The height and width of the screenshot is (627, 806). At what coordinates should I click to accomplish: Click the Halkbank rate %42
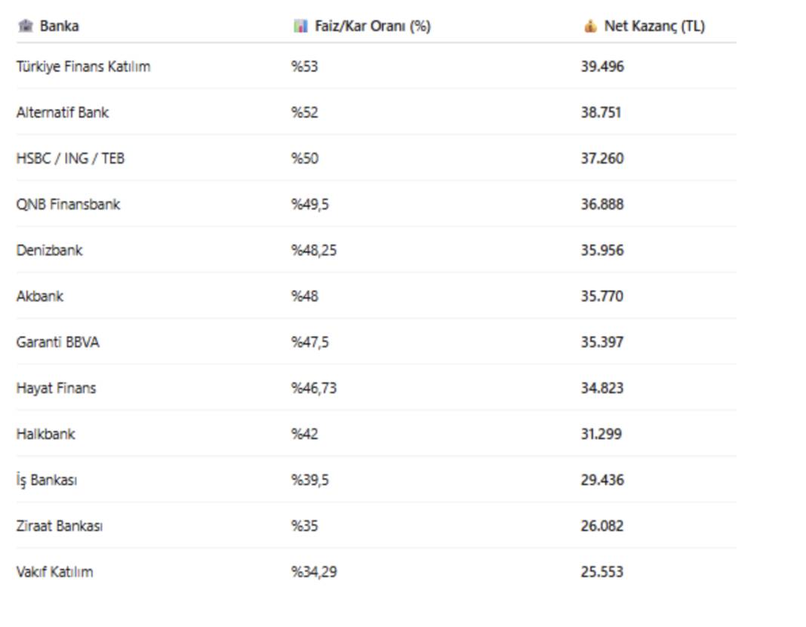tap(304, 435)
